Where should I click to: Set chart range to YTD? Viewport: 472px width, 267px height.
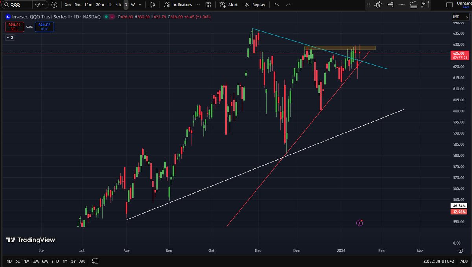[x=55, y=261]
